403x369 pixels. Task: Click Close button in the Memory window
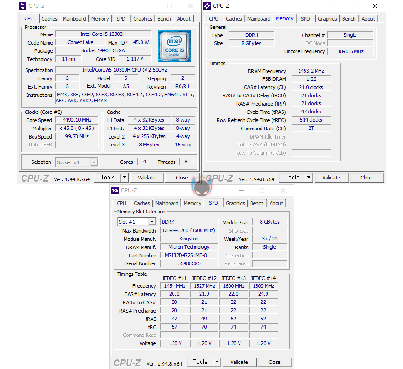(x=366, y=178)
